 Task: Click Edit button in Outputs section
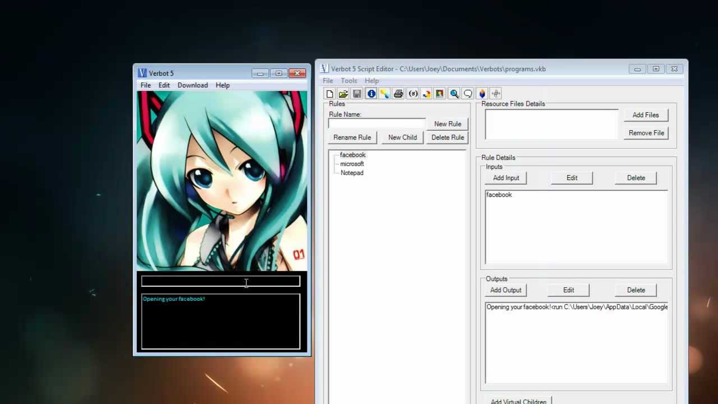(569, 290)
